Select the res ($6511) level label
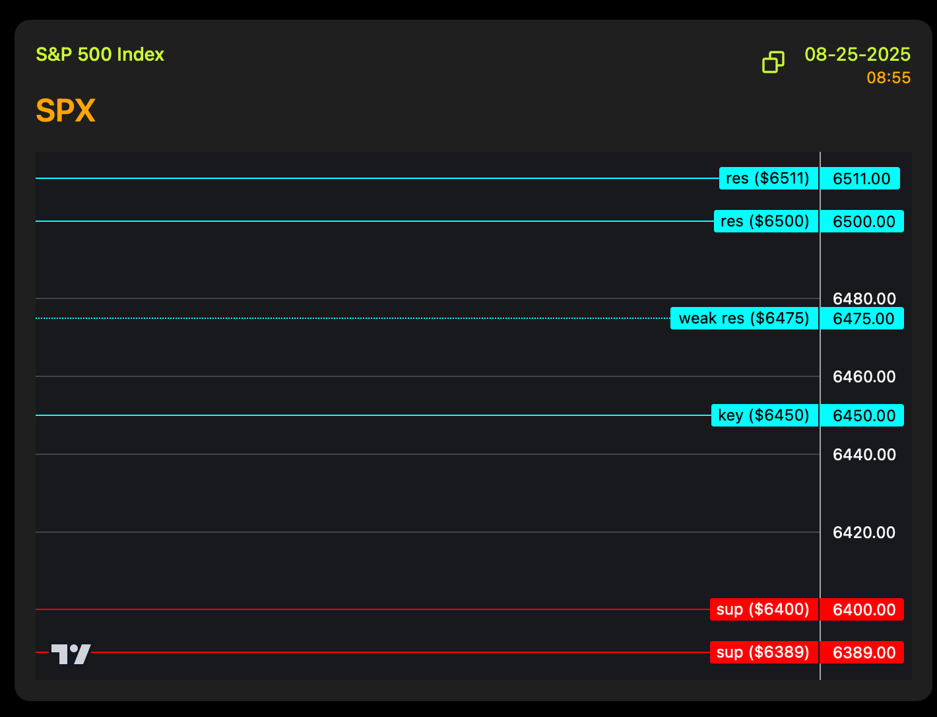 (x=769, y=178)
